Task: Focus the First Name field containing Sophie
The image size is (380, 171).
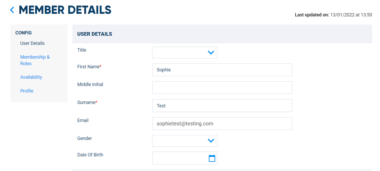Action: pos(222,70)
